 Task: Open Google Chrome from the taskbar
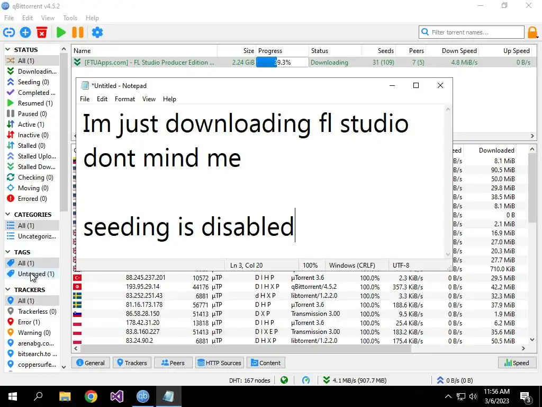(x=91, y=396)
